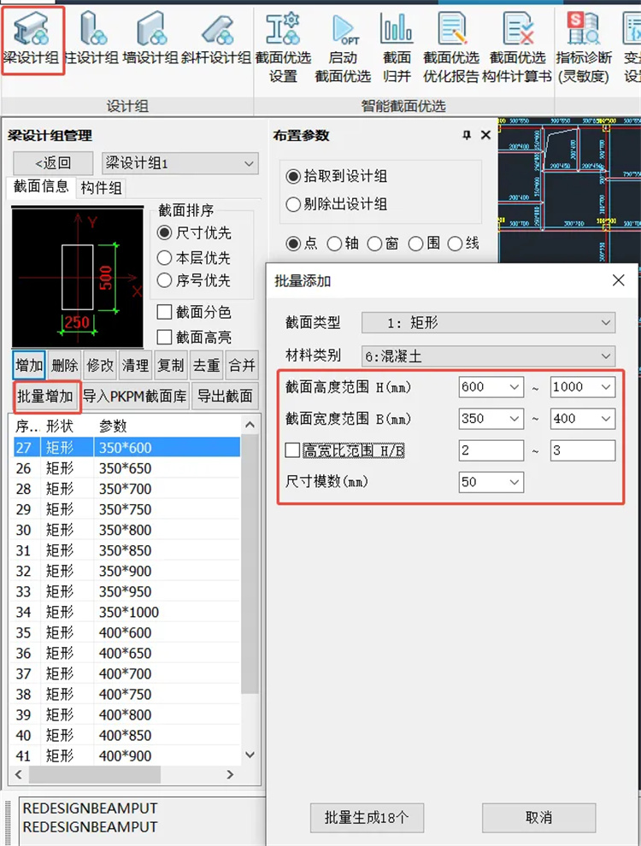Open the 材料类别 dropdown showing 混凝土
The image size is (641, 846).
(x=488, y=355)
